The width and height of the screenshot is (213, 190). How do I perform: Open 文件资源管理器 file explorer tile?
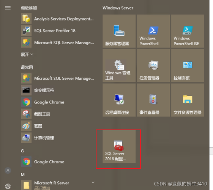[188, 100]
